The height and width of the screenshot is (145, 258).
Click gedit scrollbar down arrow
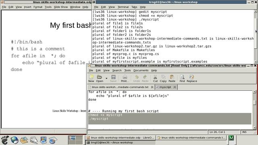[254, 128]
